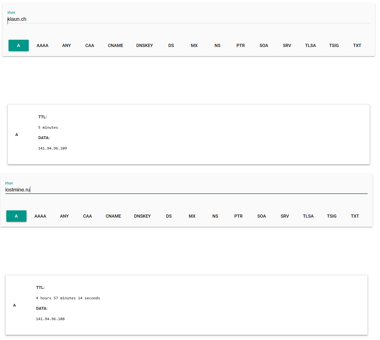Select AAAA record type for klaun.ch

coord(43,45)
